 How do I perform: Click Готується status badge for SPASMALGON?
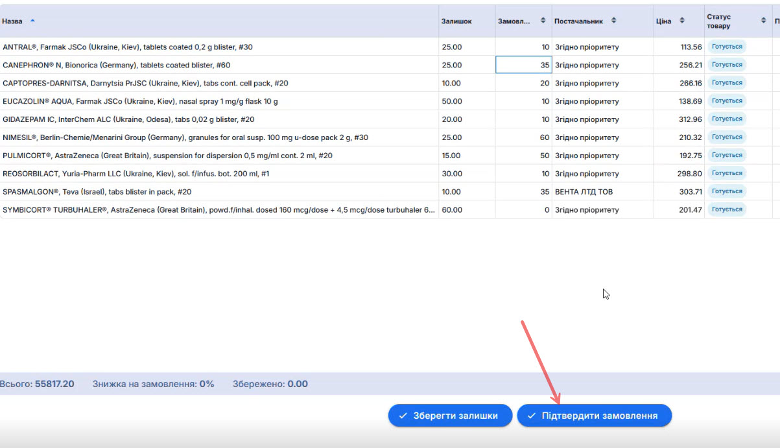727,192
